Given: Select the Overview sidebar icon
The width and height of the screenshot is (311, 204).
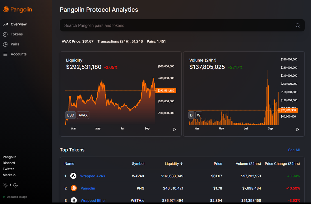Looking at the screenshot, I should point(5,24).
